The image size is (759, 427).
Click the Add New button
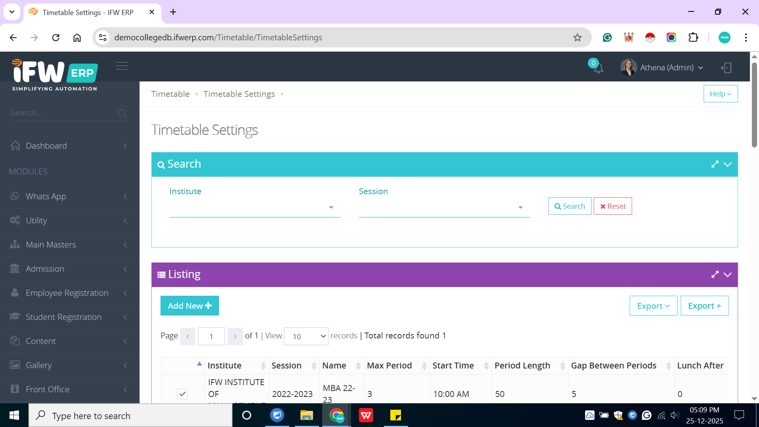tap(189, 306)
